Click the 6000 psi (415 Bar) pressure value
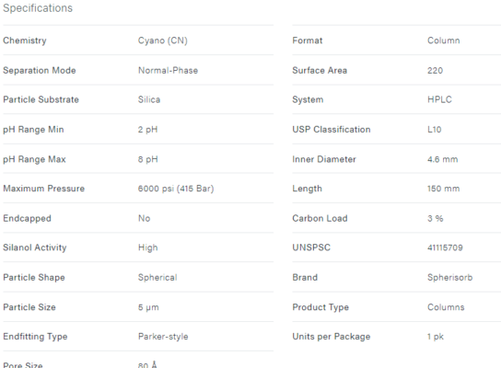Screen dimensions: 501x368 coord(176,189)
